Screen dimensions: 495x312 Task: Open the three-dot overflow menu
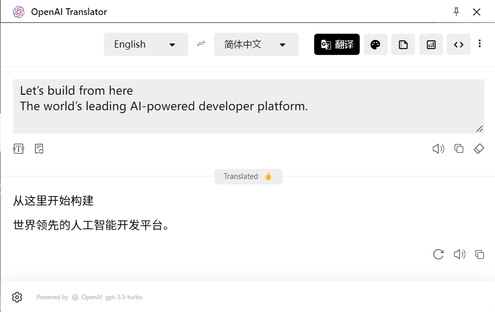point(480,44)
